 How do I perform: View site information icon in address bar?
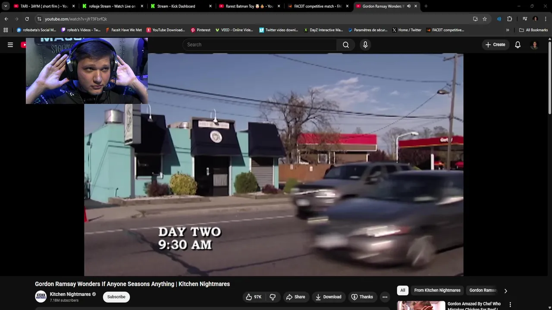(39, 19)
